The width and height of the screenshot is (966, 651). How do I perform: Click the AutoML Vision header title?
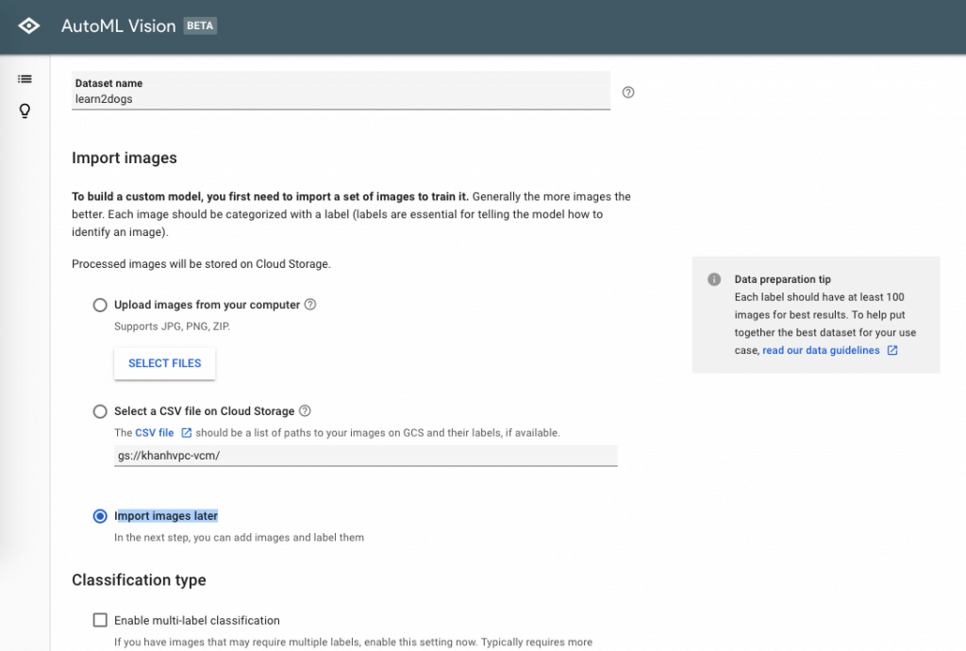[118, 26]
